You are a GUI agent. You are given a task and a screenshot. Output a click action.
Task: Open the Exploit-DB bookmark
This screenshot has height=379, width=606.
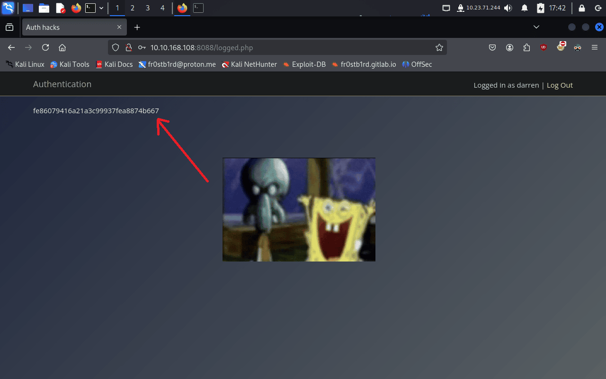(304, 64)
